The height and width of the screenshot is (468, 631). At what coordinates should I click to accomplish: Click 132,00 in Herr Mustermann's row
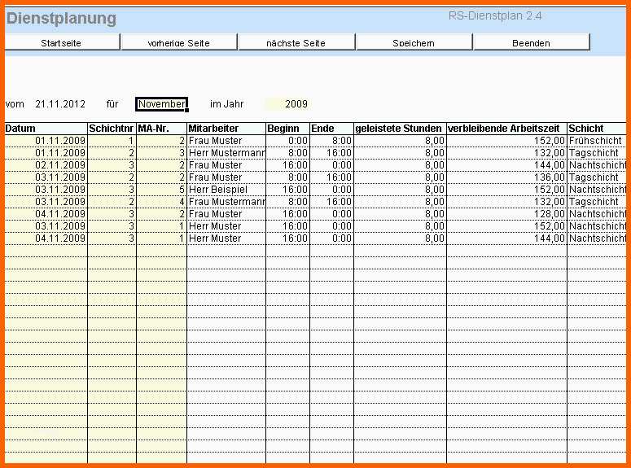[x=506, y=153]
